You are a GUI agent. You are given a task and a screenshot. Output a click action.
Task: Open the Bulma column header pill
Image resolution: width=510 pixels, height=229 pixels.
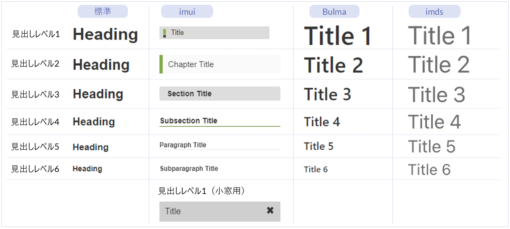[x=334, y=12]
